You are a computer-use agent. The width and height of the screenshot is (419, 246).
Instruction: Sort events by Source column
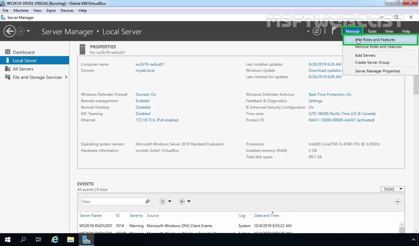coord(153,216)
